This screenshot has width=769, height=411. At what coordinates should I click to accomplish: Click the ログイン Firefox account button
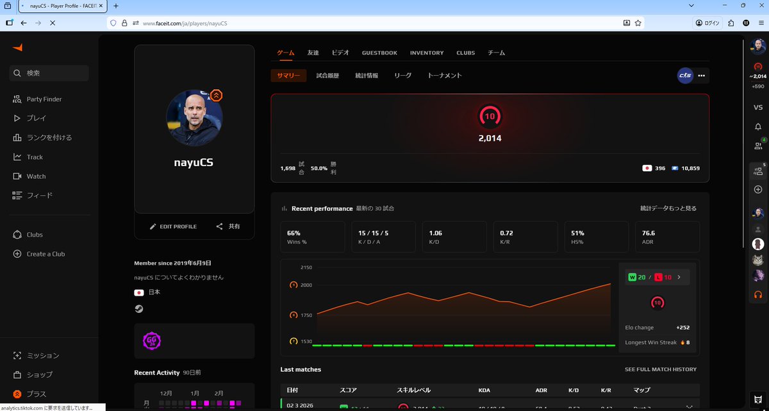click(x=707, y=22)
